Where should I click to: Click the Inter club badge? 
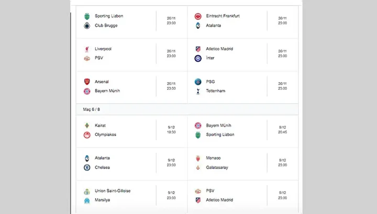[x=198, y=58]
